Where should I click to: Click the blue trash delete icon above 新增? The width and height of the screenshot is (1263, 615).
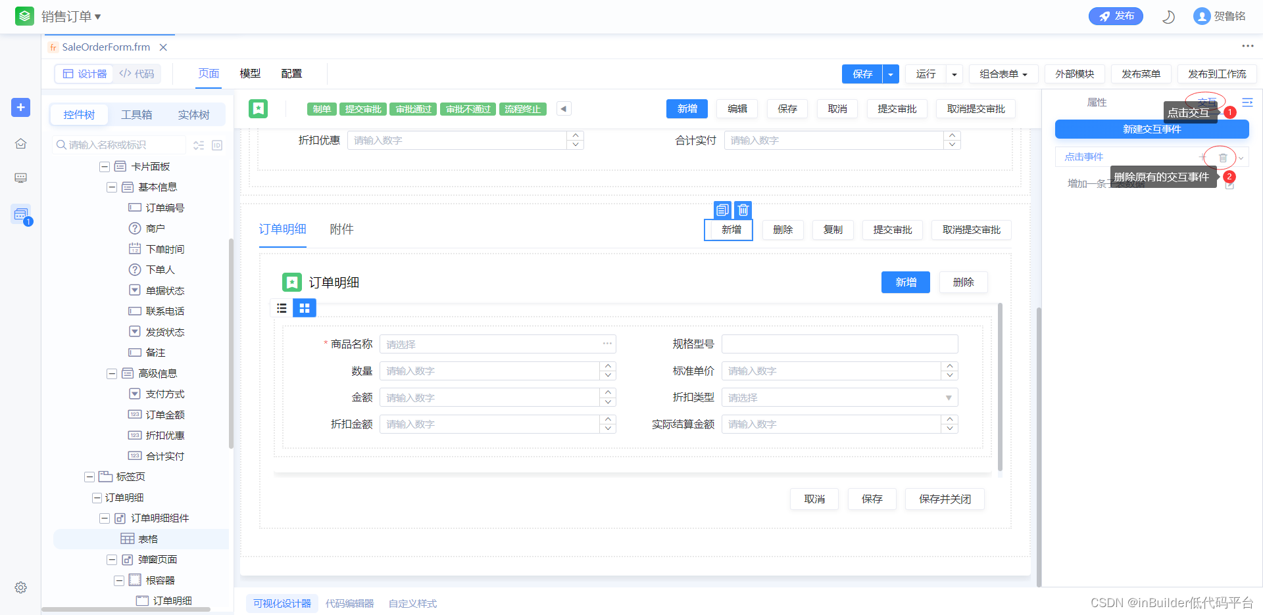point(743,210)
